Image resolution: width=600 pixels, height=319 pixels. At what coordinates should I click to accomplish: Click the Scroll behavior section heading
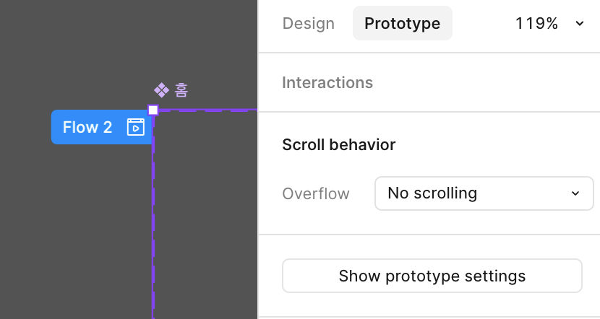tap(339, 145)
